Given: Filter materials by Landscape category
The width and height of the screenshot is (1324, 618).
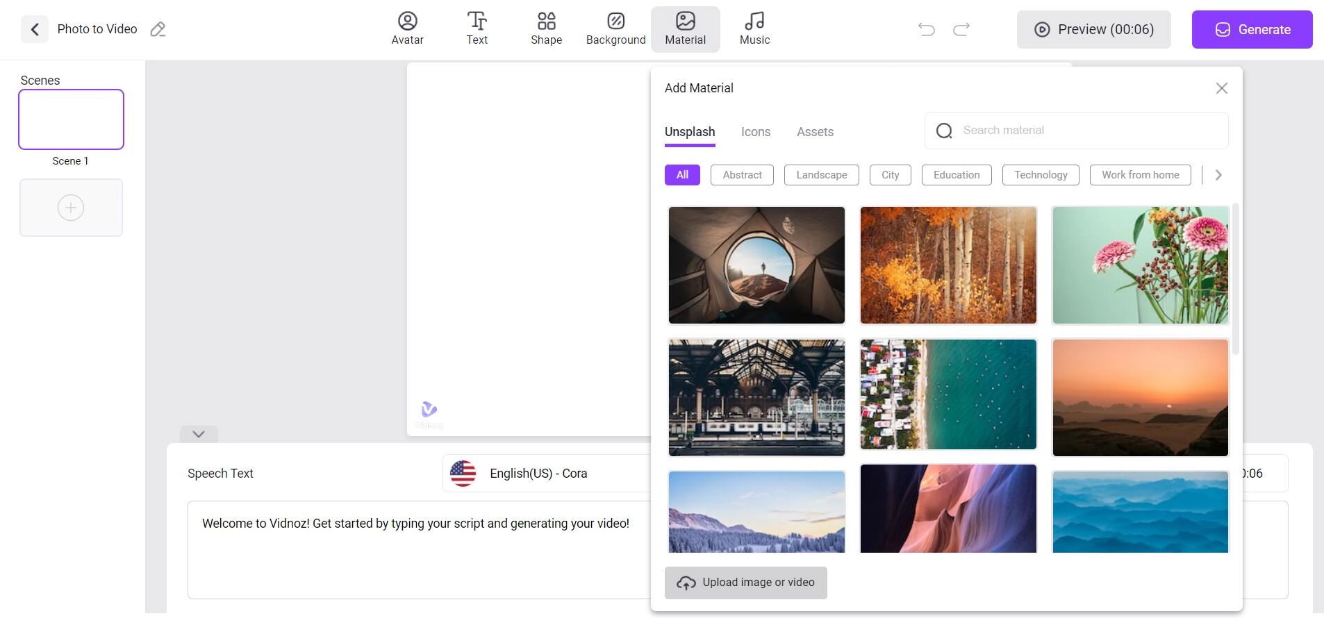Looking at the screenshot, I should pos(821,175).
